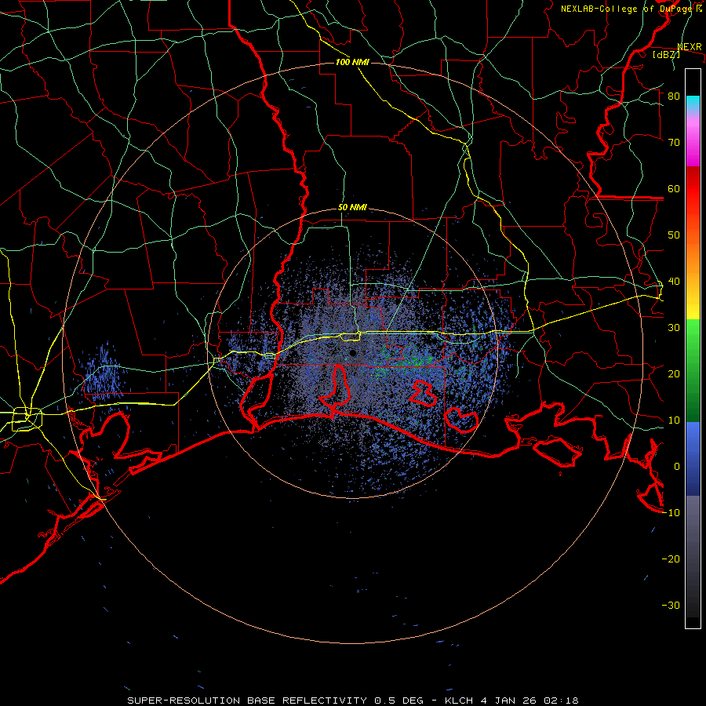Image resolution: width=706 pixels, height=706 pixels.
Task: Click the NEXR label above the color scale
Action: [x=690, y=47]
